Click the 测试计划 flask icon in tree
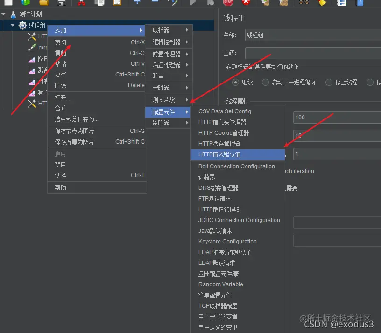The height and width of the screenshot is (333, 381). 13,14
